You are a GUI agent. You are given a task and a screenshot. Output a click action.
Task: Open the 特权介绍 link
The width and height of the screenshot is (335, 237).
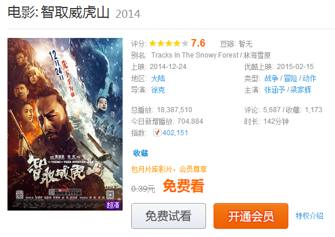tap(309, 216)
